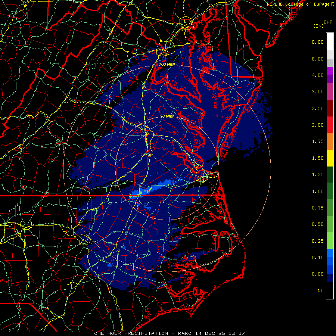This screenshot has width=336, height=336.
Task: Click the 3.00 legend value label
Action: tap(318, 92)
